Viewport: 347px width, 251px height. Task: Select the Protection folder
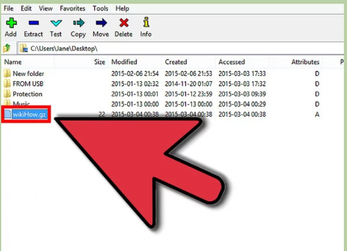tap(27, 94)
